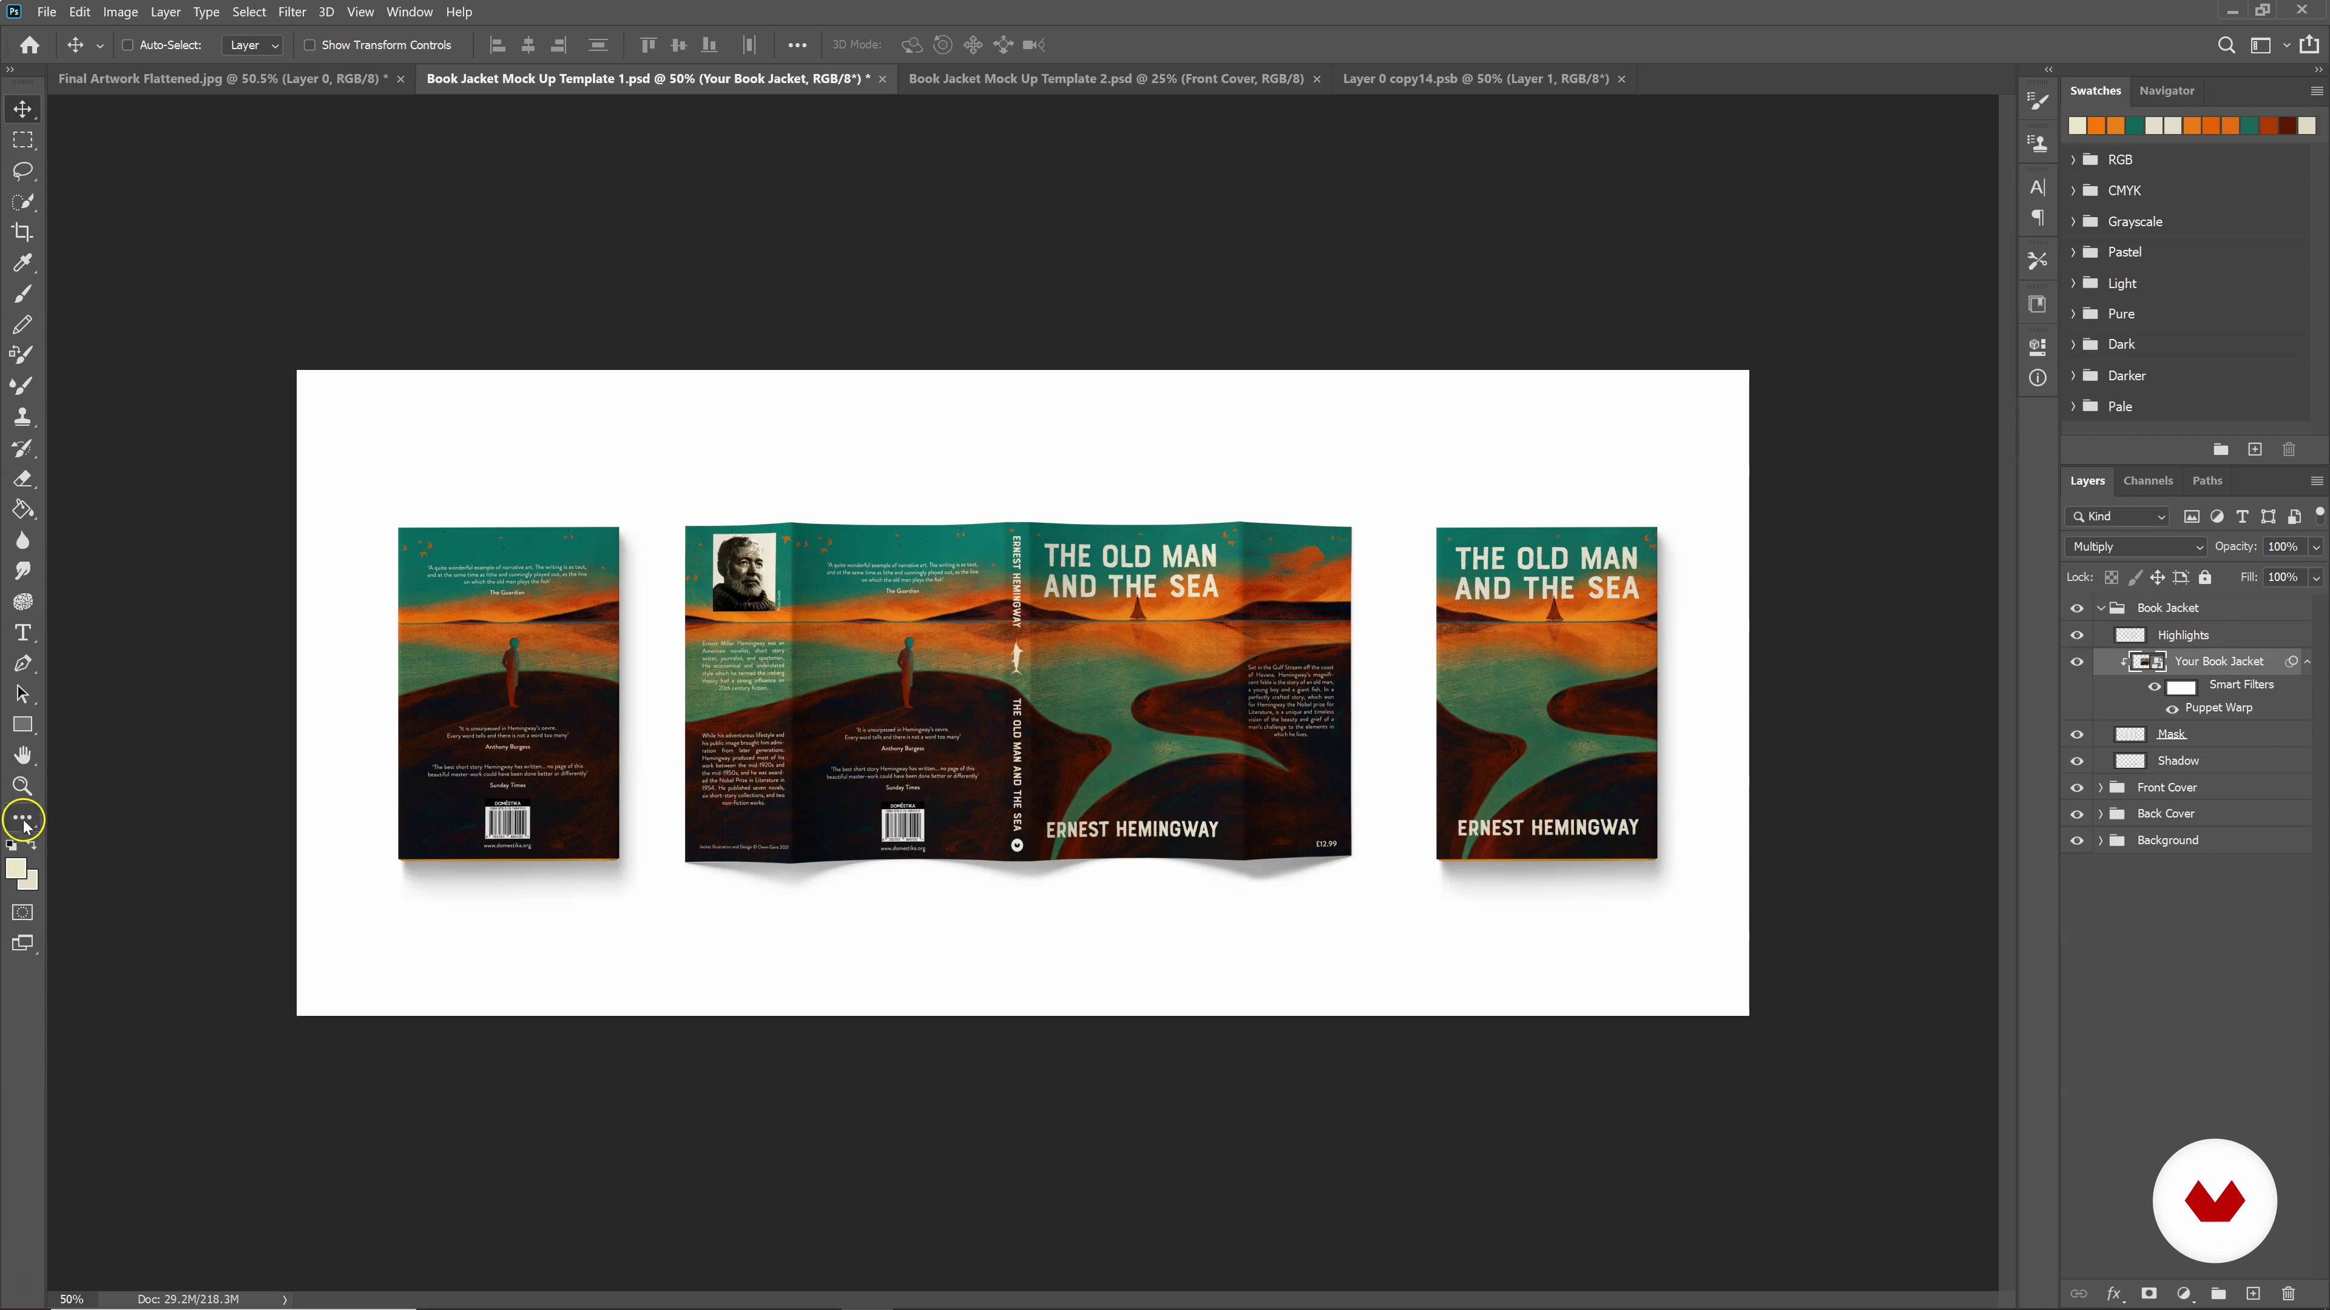The height and width of the screenshot is (1310, 2330).
Task: Expand the Pastel swatch folder
Action: (2073, 252)
